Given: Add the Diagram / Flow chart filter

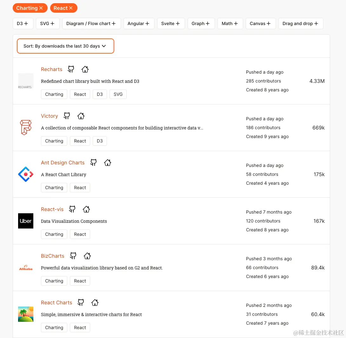Looking at the screenshot, I should coord(91,23).
